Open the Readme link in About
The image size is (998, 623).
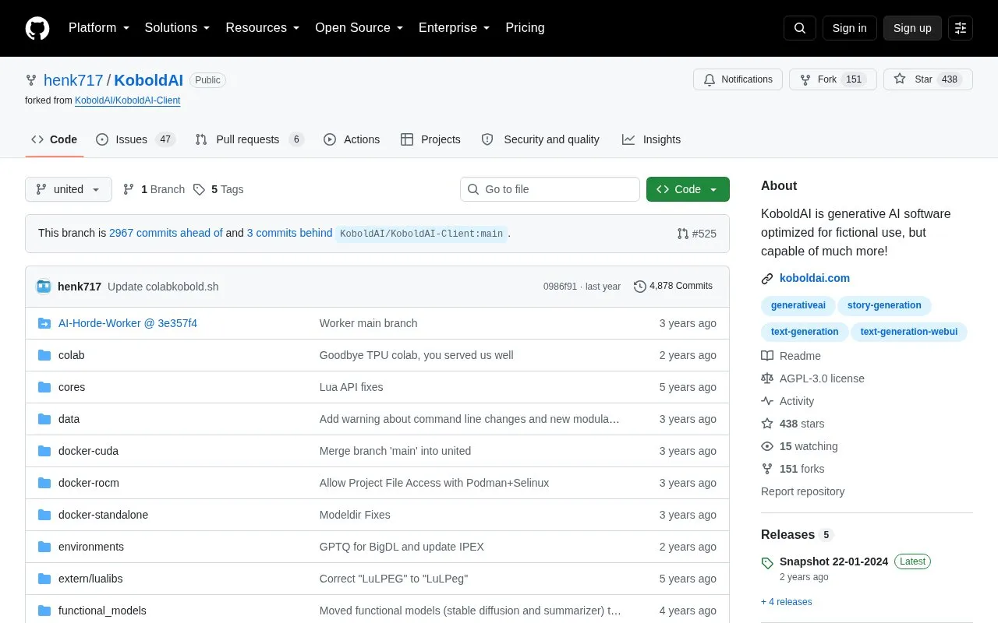click(x=791, y=356)
